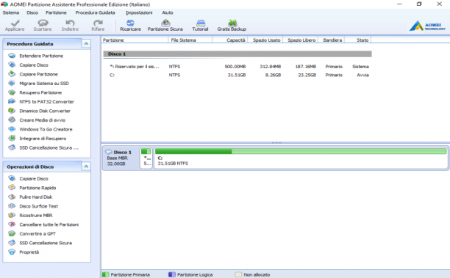Image resolution: width=450 pixels, height=278 pixels.
Task: Click the pane splitter handle dots
Action: [x=276, y=142]
